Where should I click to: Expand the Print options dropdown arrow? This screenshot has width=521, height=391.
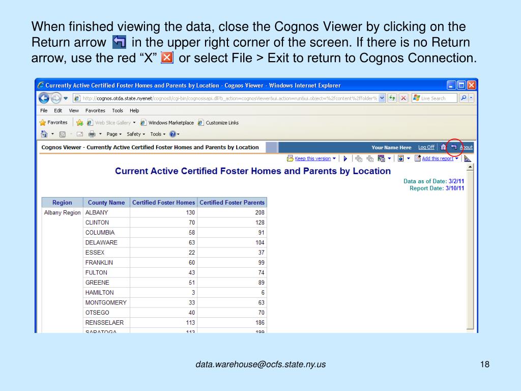coord(100,134)
